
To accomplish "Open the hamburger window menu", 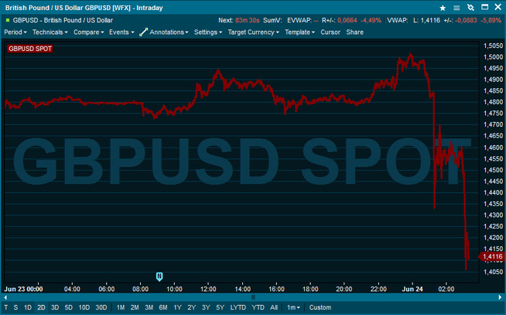I will pos(456,7).
